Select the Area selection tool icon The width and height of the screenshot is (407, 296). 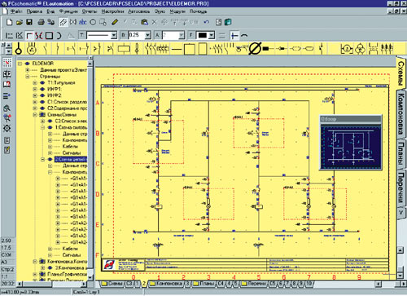tap(103, 22)
